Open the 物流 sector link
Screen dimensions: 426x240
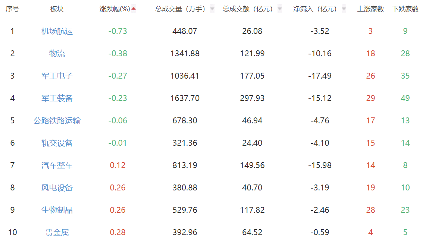[57, 54]
